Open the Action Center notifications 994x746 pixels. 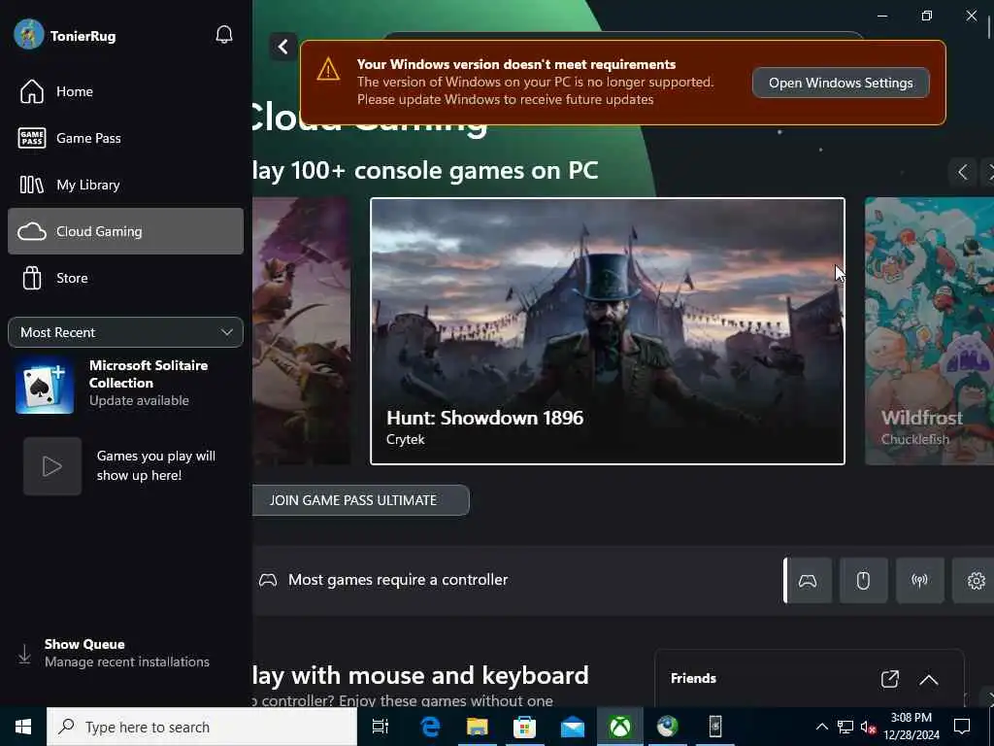[x=962, y=727]
